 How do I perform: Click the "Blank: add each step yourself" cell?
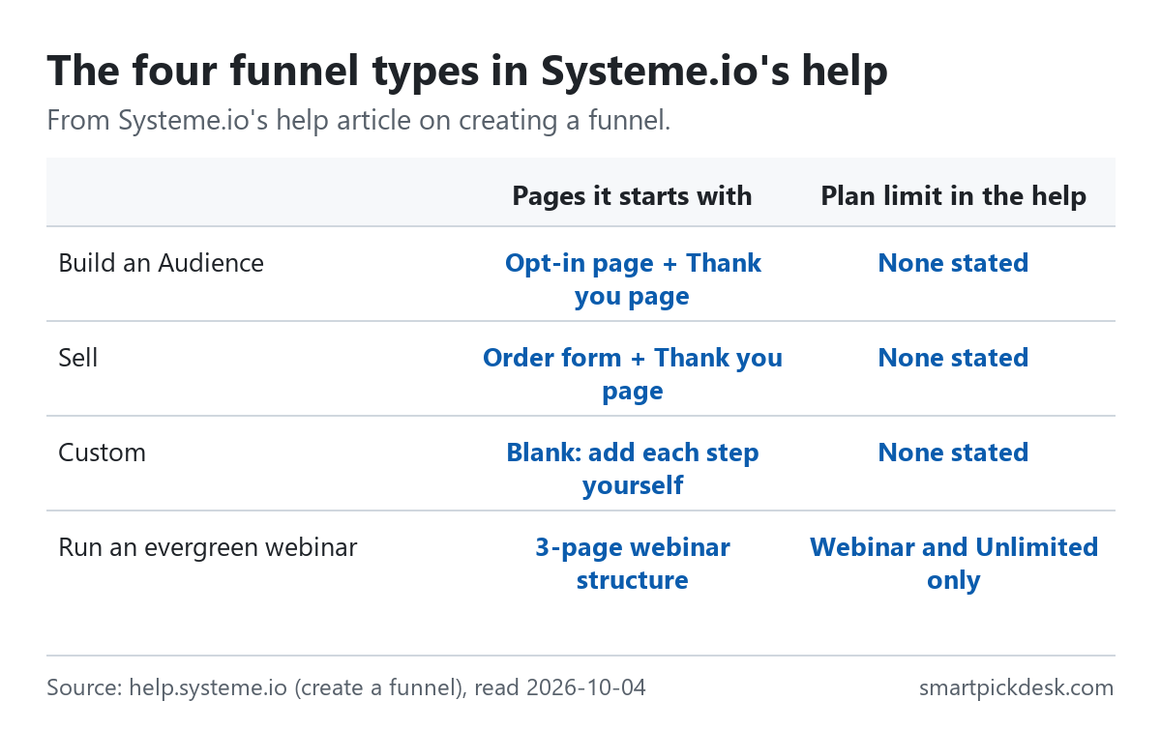pyautogui.click(x=633, y=469)
